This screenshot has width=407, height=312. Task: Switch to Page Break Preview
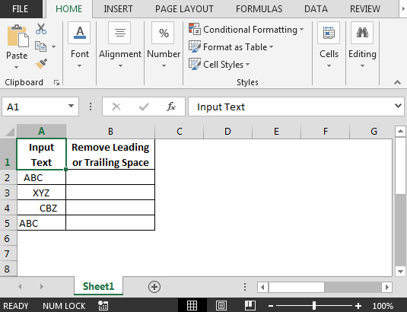250,305
